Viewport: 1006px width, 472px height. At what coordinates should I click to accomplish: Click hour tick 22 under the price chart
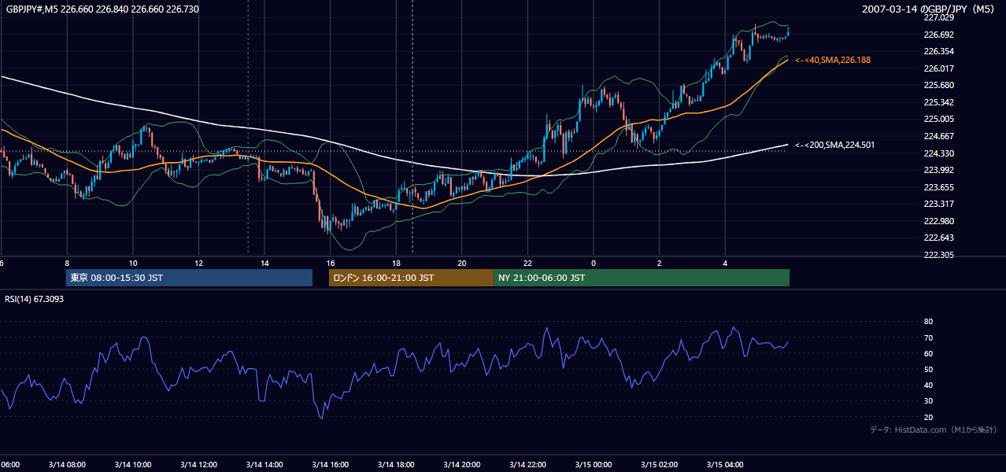tap(528, 263)
